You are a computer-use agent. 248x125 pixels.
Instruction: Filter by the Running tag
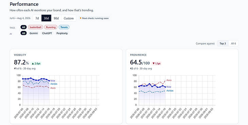click(x=51, y=27)
